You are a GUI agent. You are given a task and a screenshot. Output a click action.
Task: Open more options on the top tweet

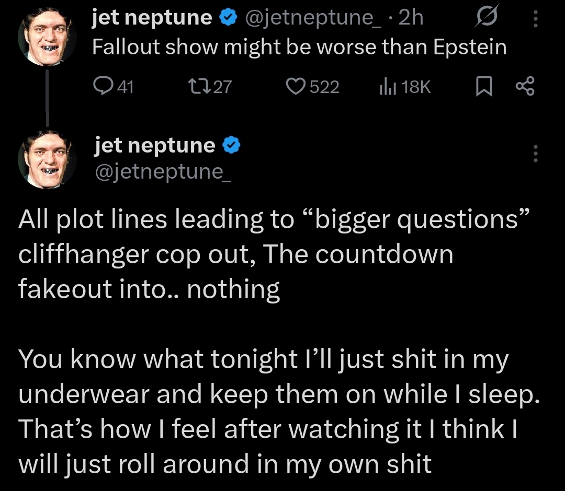[x=535, y=19]
